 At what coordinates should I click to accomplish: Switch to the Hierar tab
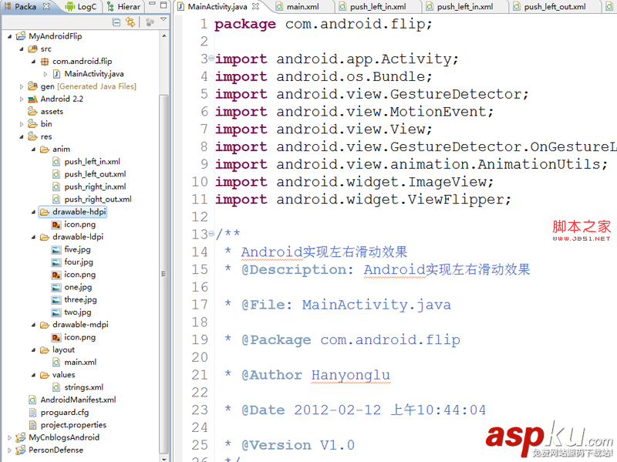[x=129, y=6]
